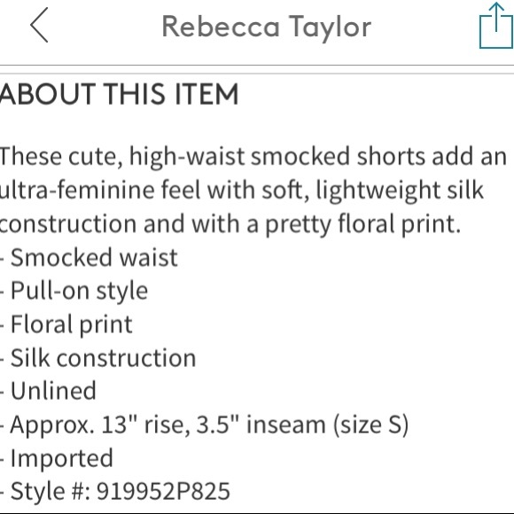Tap the Rebecca Taylor title
The height and width of the screenshot is (514, 514).
tap(267, 27)
